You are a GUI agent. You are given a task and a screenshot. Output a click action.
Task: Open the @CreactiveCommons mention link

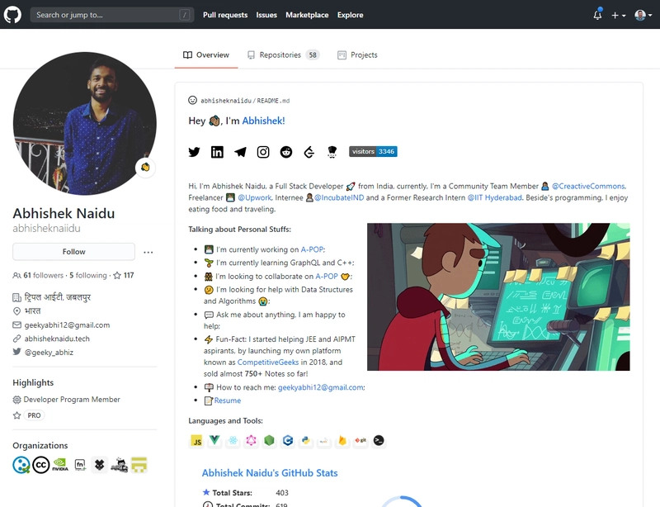click(588, 187)
